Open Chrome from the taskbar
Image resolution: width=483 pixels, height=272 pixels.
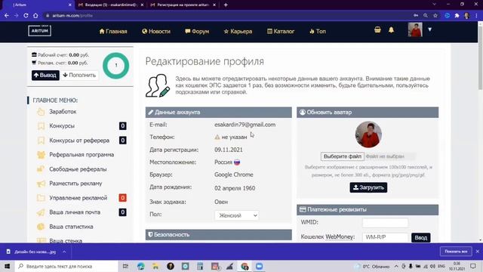tap(245, 266)
